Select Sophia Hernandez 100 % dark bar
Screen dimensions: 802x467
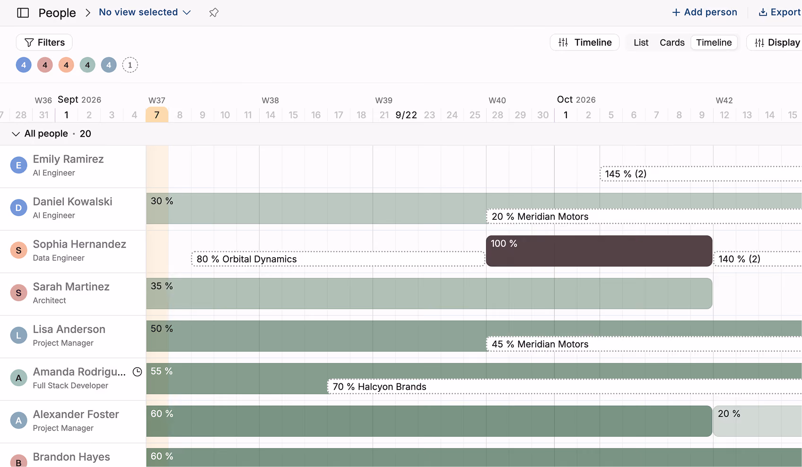tap(599, 251)
